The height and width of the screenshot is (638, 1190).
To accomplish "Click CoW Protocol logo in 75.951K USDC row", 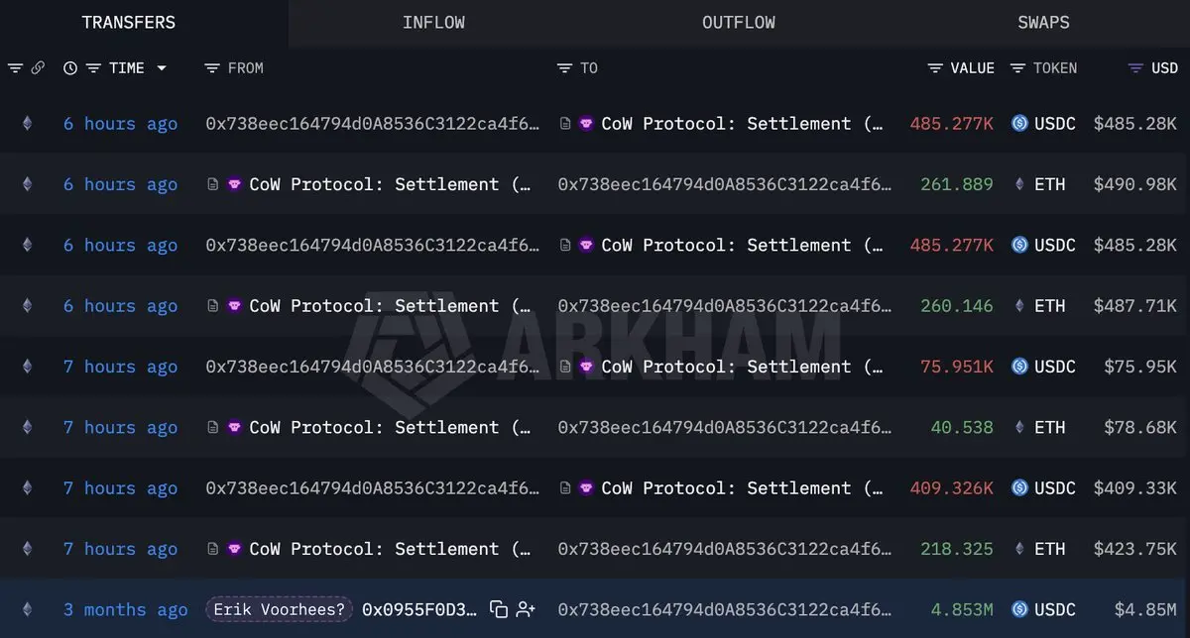I will pyautogui.click(x=586, y=367).
